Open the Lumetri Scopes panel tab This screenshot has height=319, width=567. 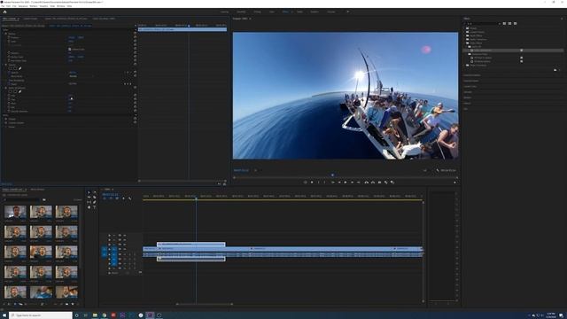click(30, 19)
